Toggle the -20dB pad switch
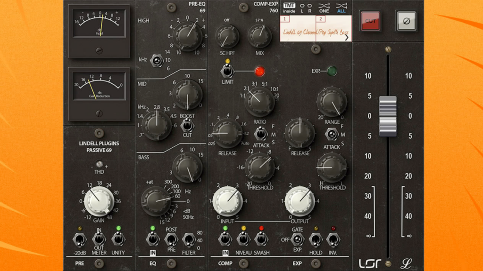This screenshot has width=483, height=271. (x=79, y=239)
